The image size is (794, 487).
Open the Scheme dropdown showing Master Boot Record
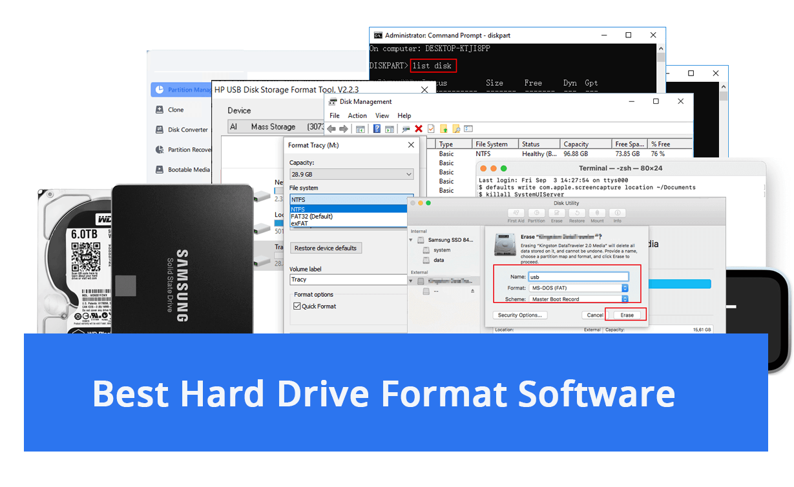578,299
